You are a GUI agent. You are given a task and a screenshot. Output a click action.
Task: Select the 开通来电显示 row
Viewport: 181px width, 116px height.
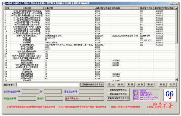tap(90, 79)
